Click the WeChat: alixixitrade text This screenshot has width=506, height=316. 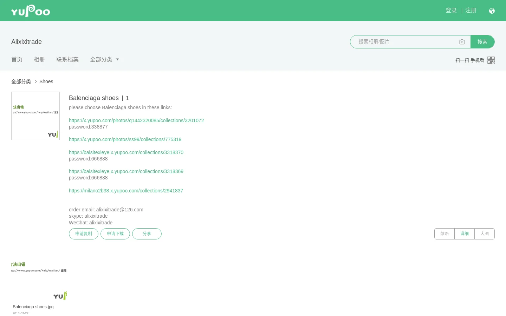point(91,223)
